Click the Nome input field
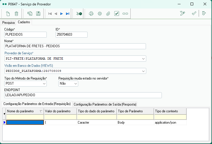The height and width of the screenshot is (144, 212). (75, 46)
